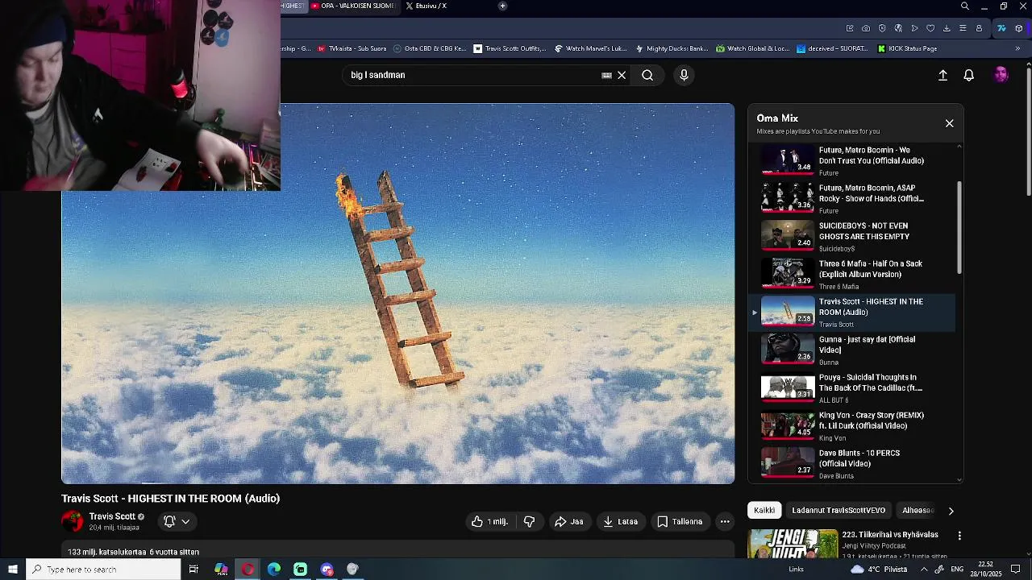Open Opera browser from taskbar

248,570
